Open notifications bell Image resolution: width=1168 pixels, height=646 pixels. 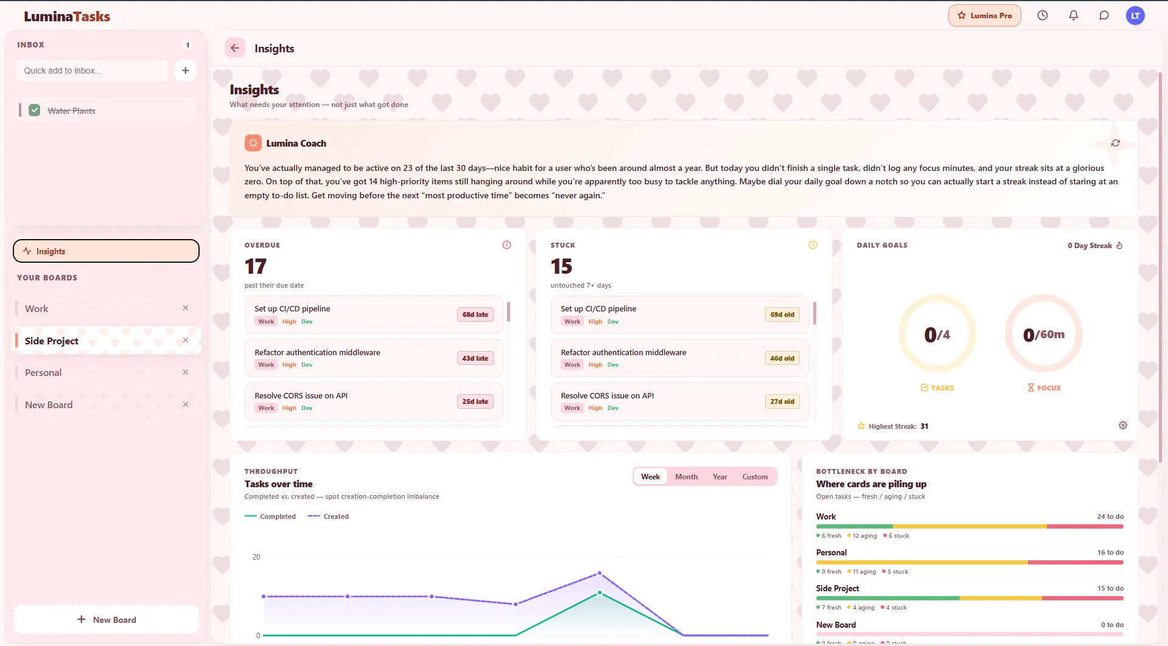[1074, 16]
